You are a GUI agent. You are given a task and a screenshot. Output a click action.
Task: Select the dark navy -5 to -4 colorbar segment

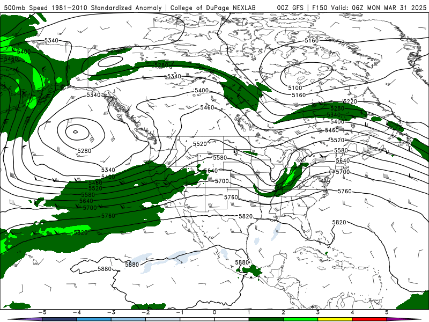click(x=60, y=319)
